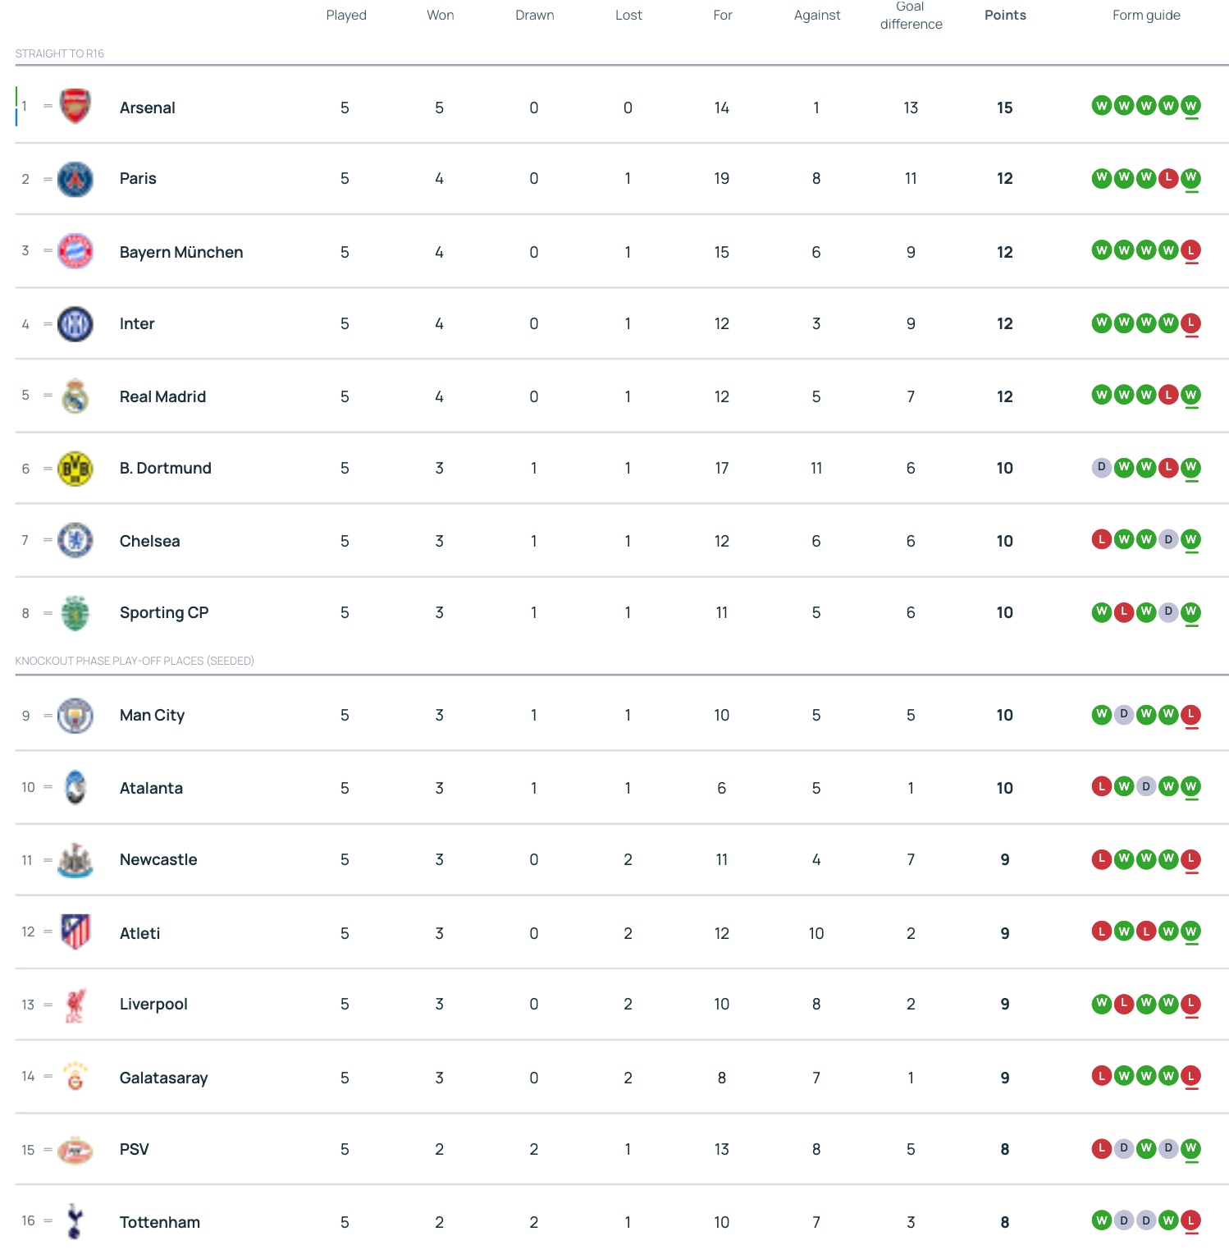The width and height of the screenshot is (1229, 1259).
Task: Click the Bayern München club crest
Action: tap(75, 251)
